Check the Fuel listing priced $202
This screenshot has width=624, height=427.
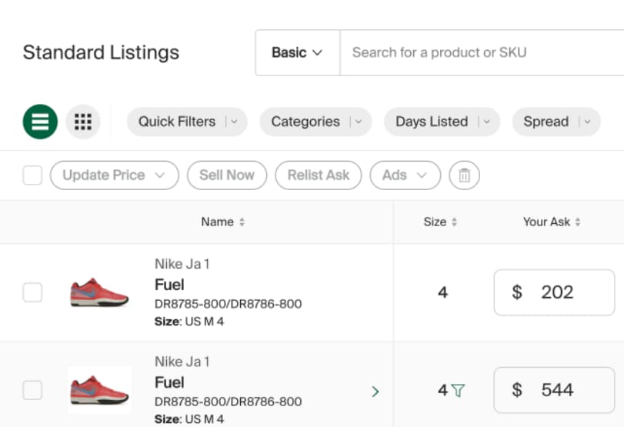32,292
